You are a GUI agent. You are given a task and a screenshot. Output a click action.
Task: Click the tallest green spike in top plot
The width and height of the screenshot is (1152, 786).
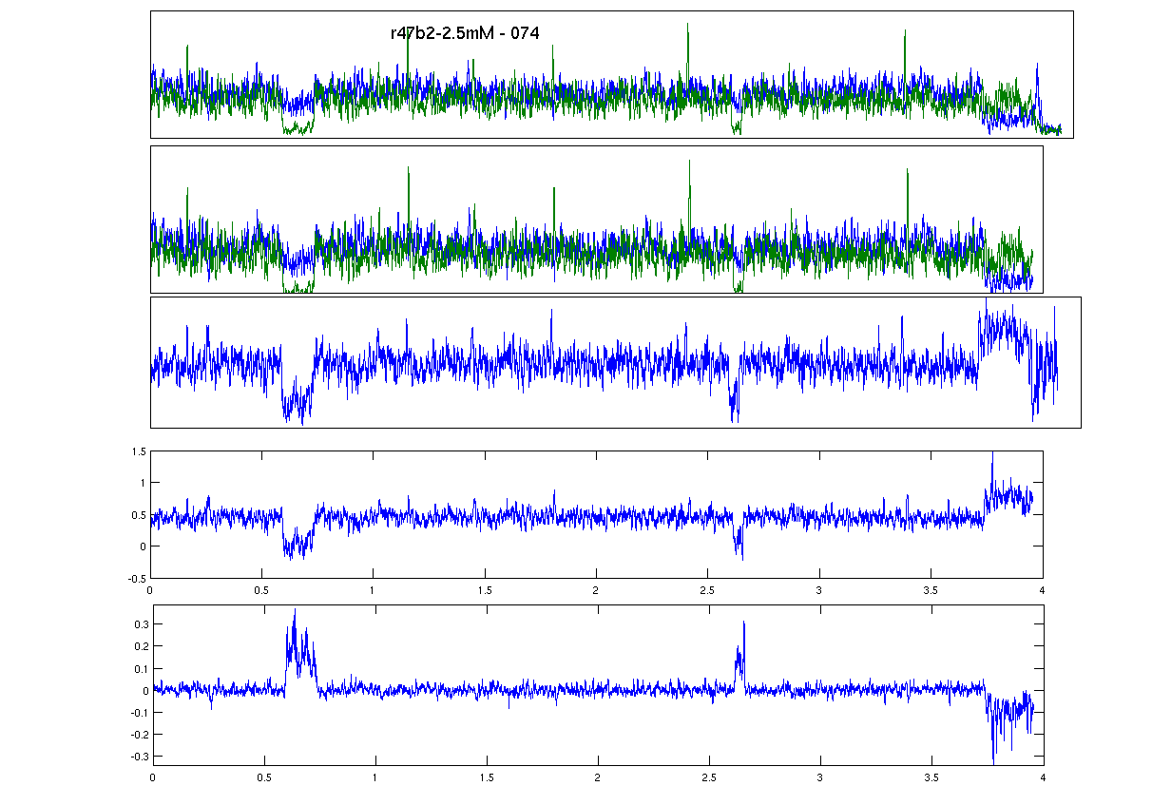point(687,29)
